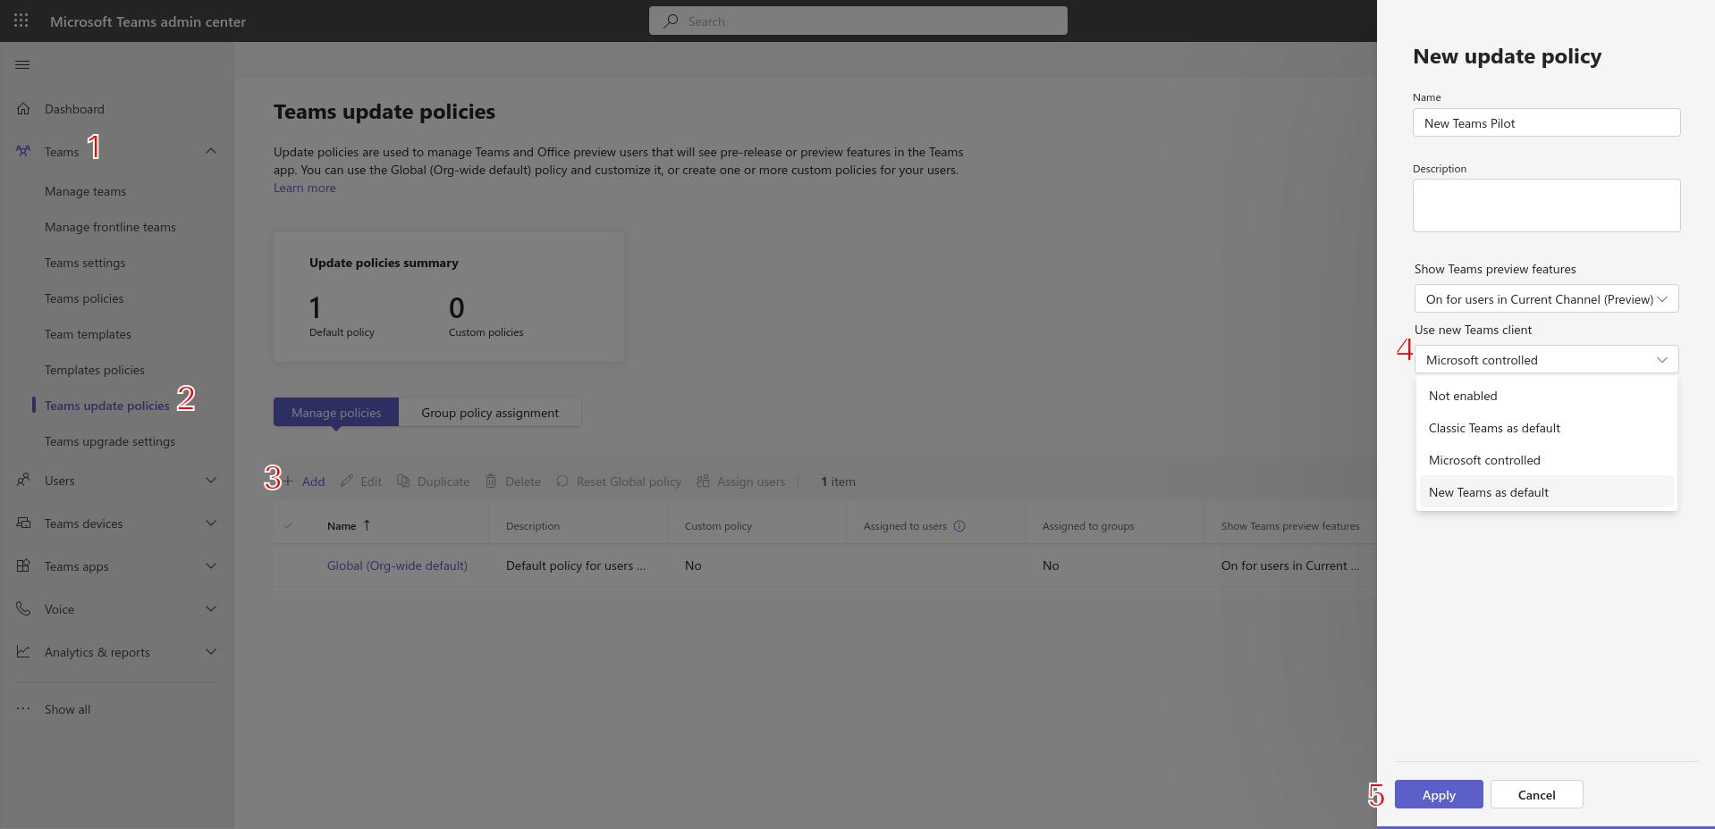
Task: Click the Analytics & reports chart icon
Action: 23,652
